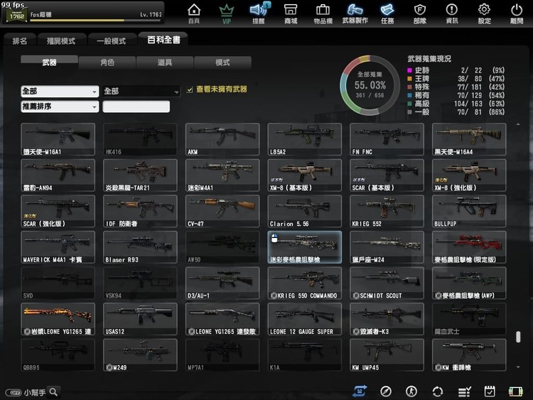Select the Clarion 5.56 weapon card
Viewport: 533px width, 400px height.
pyautogui.click(x=305, y=211)
